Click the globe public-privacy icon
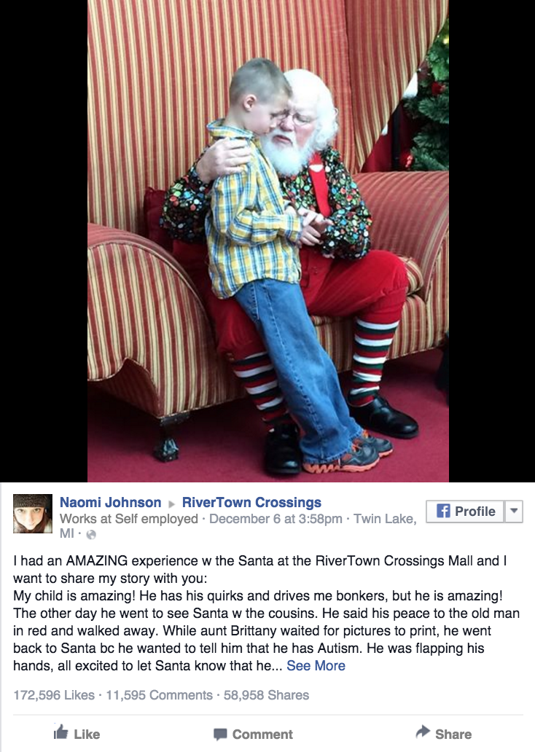 pyautogui.click(x=90, y=534)
